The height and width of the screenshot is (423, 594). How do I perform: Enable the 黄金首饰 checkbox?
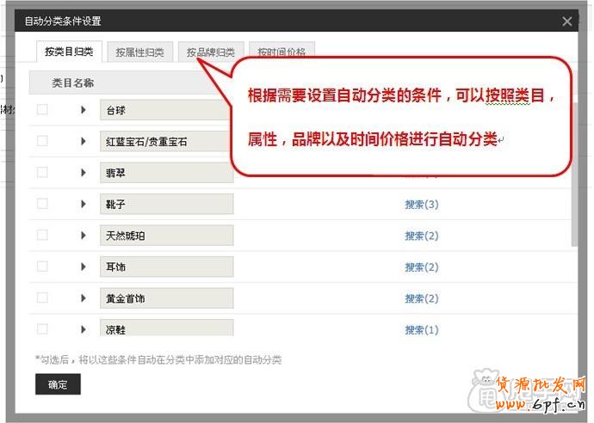[x=42, y=298]
